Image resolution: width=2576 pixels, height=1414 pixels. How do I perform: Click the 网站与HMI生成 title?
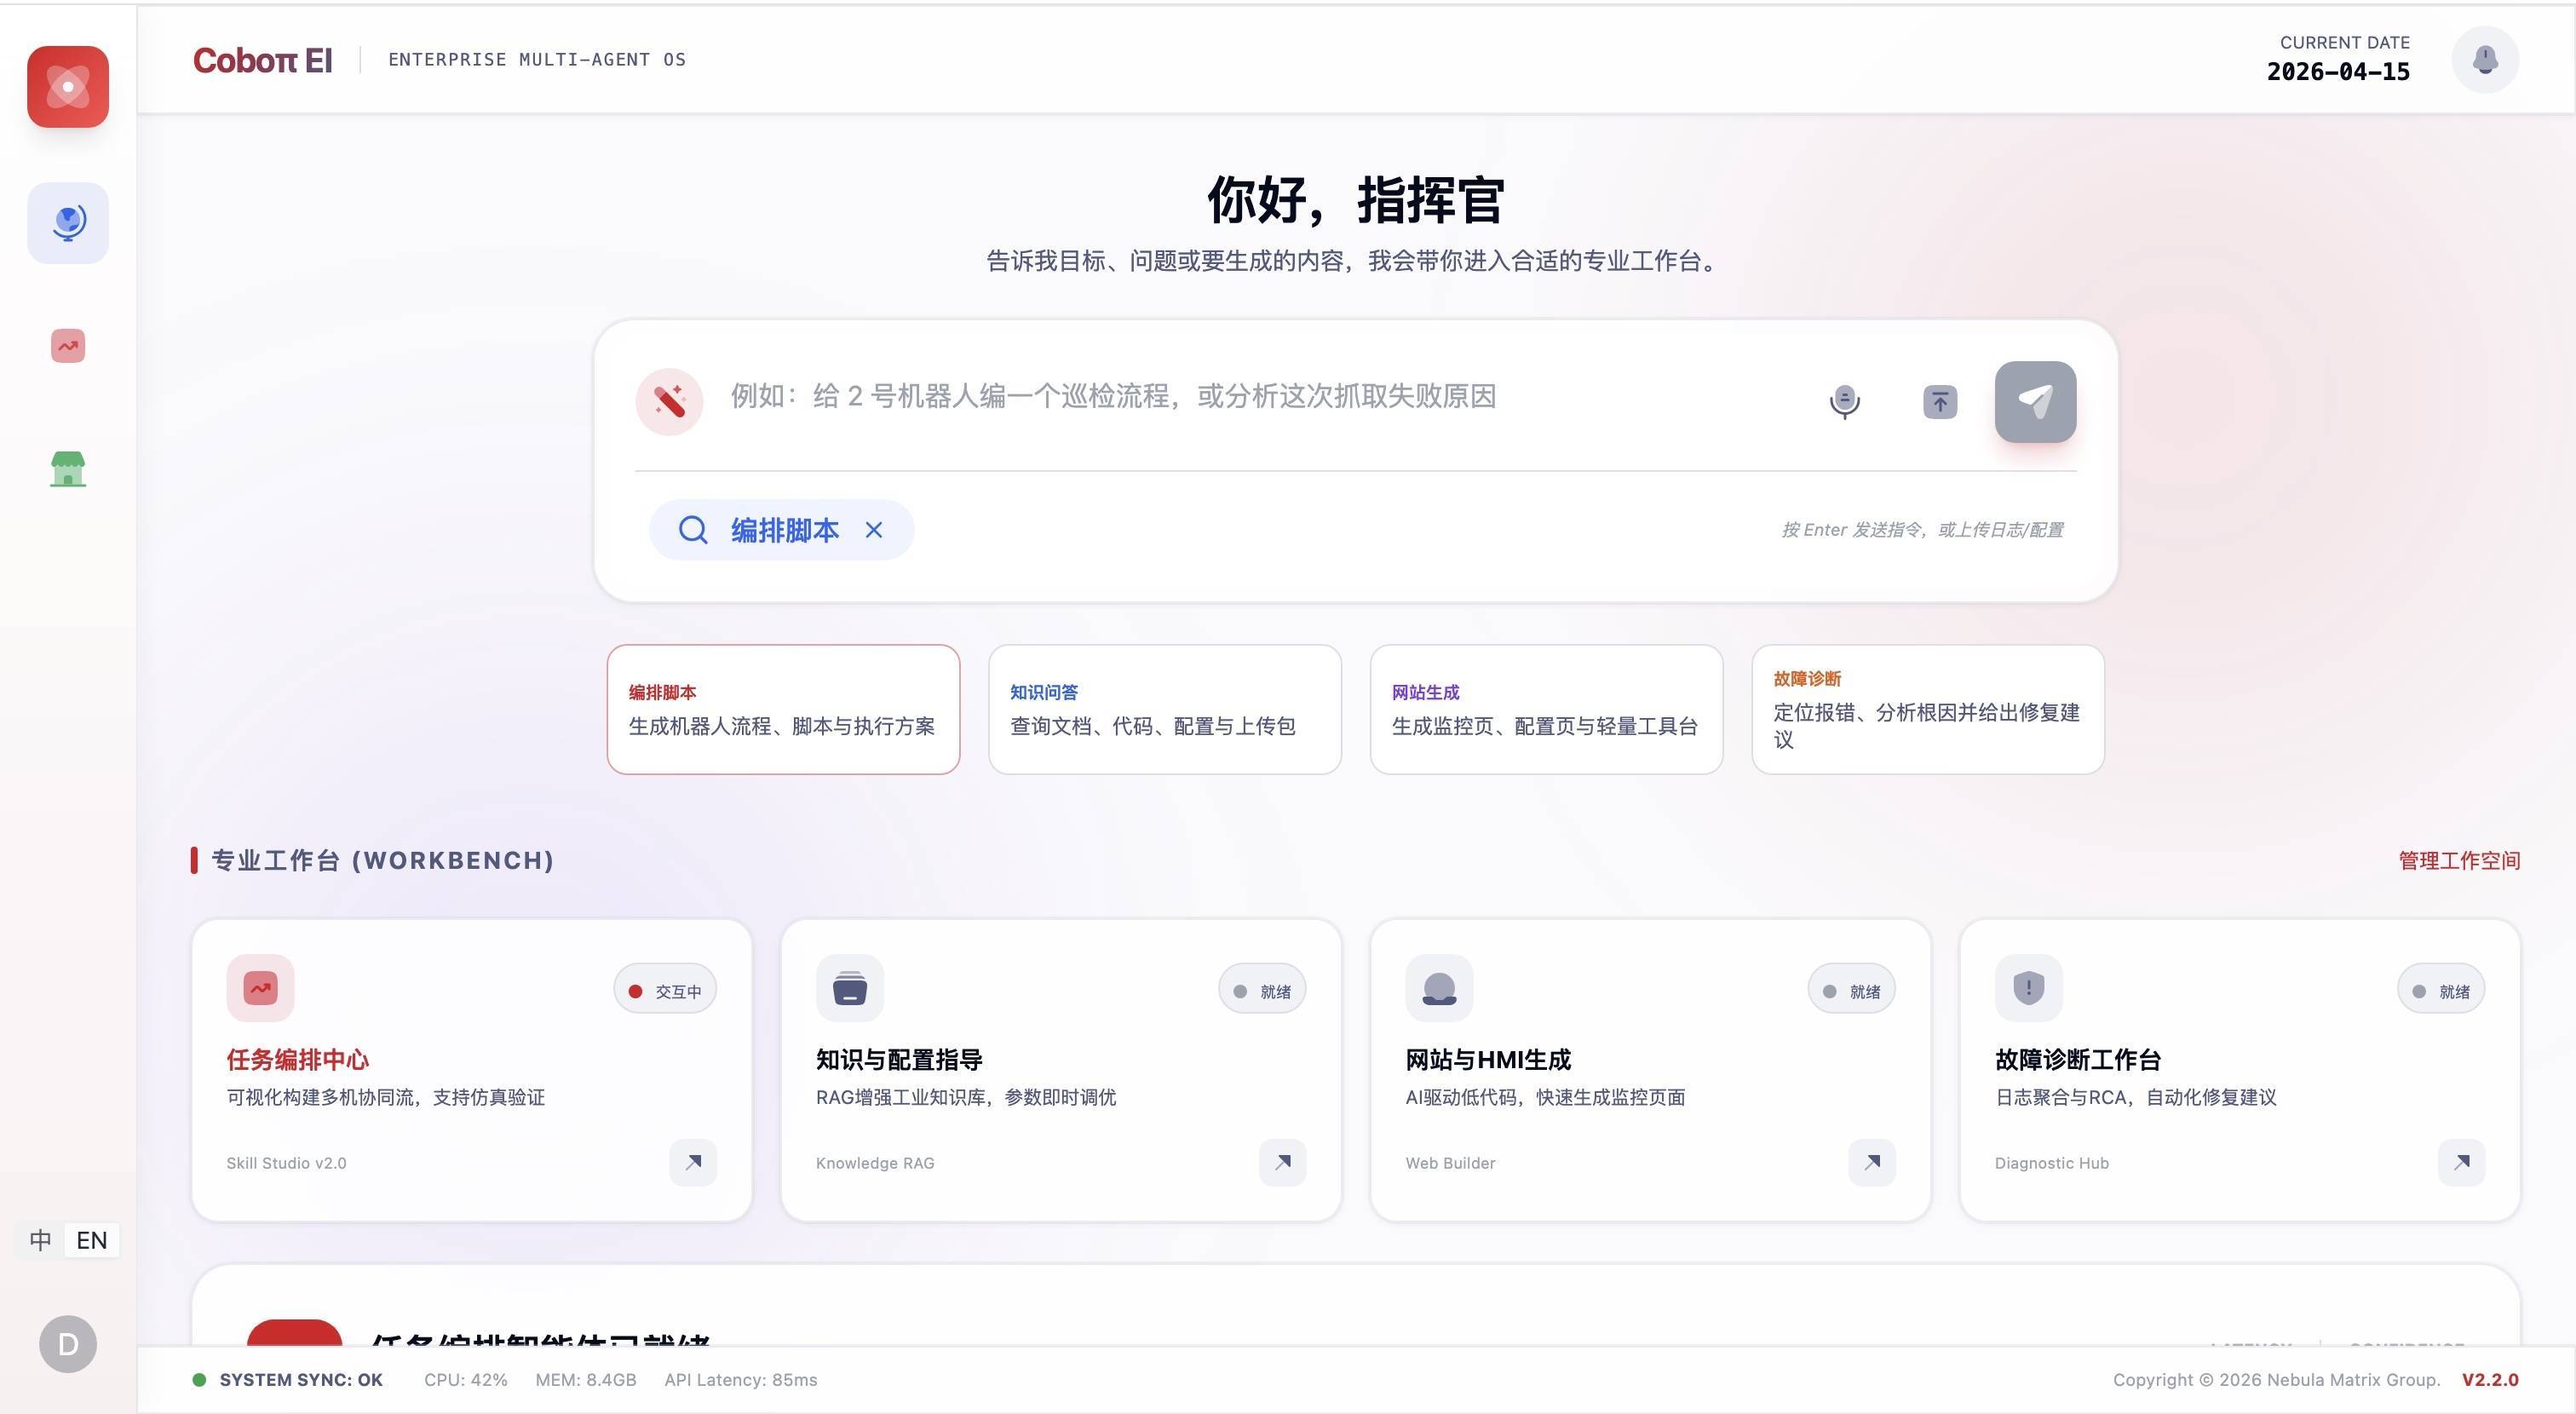(x=1488, y=1059)
